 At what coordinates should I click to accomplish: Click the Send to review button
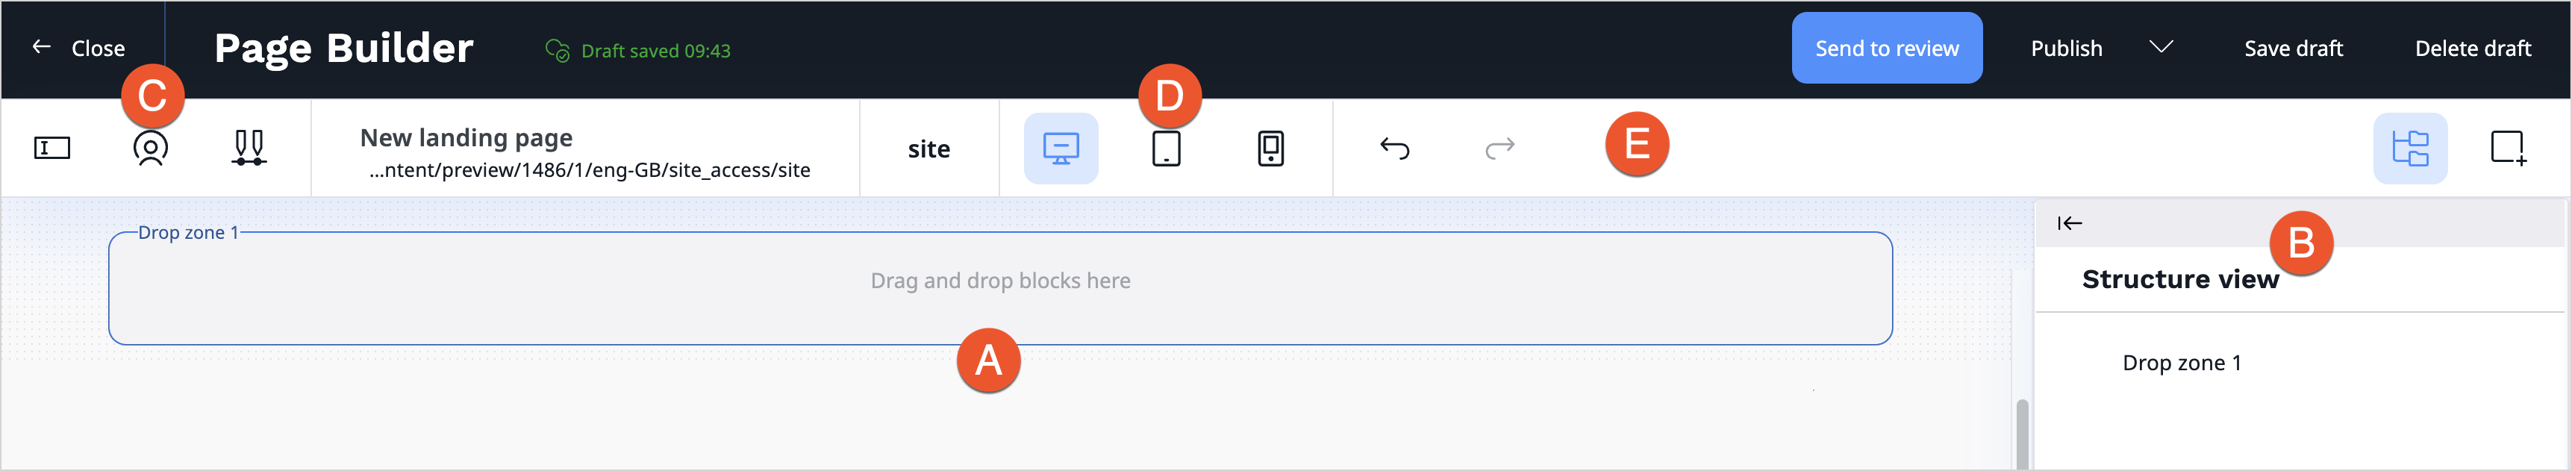pyautogui.click(x=1886, y=48)
